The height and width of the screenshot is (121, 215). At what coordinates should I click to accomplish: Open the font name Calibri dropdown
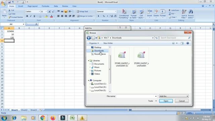39,11
